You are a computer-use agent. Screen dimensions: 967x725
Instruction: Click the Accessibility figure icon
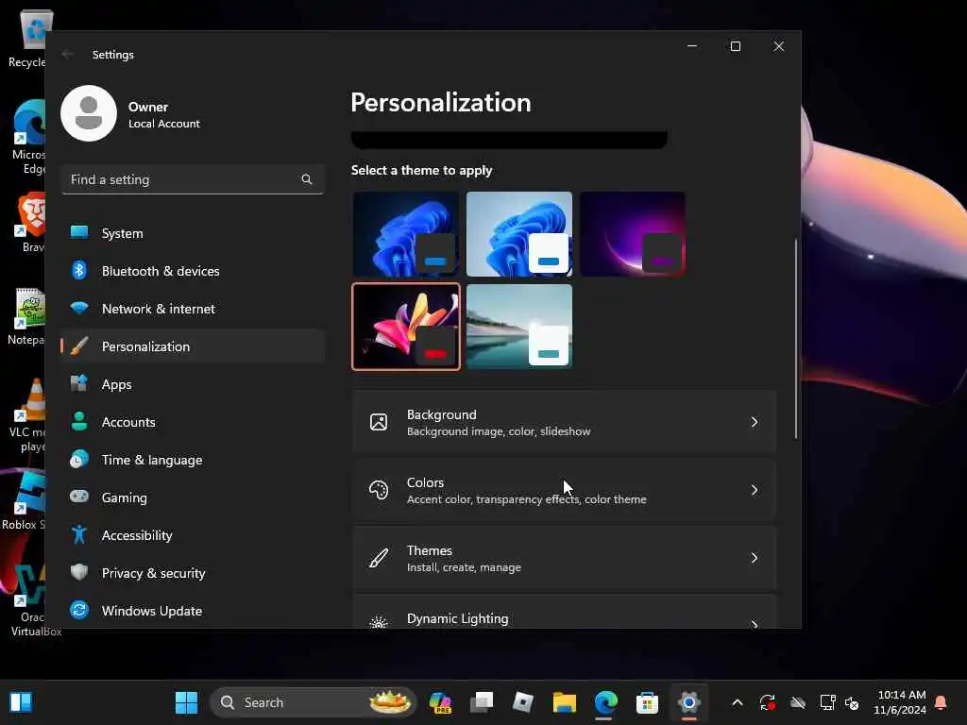(x=79, y=534)
